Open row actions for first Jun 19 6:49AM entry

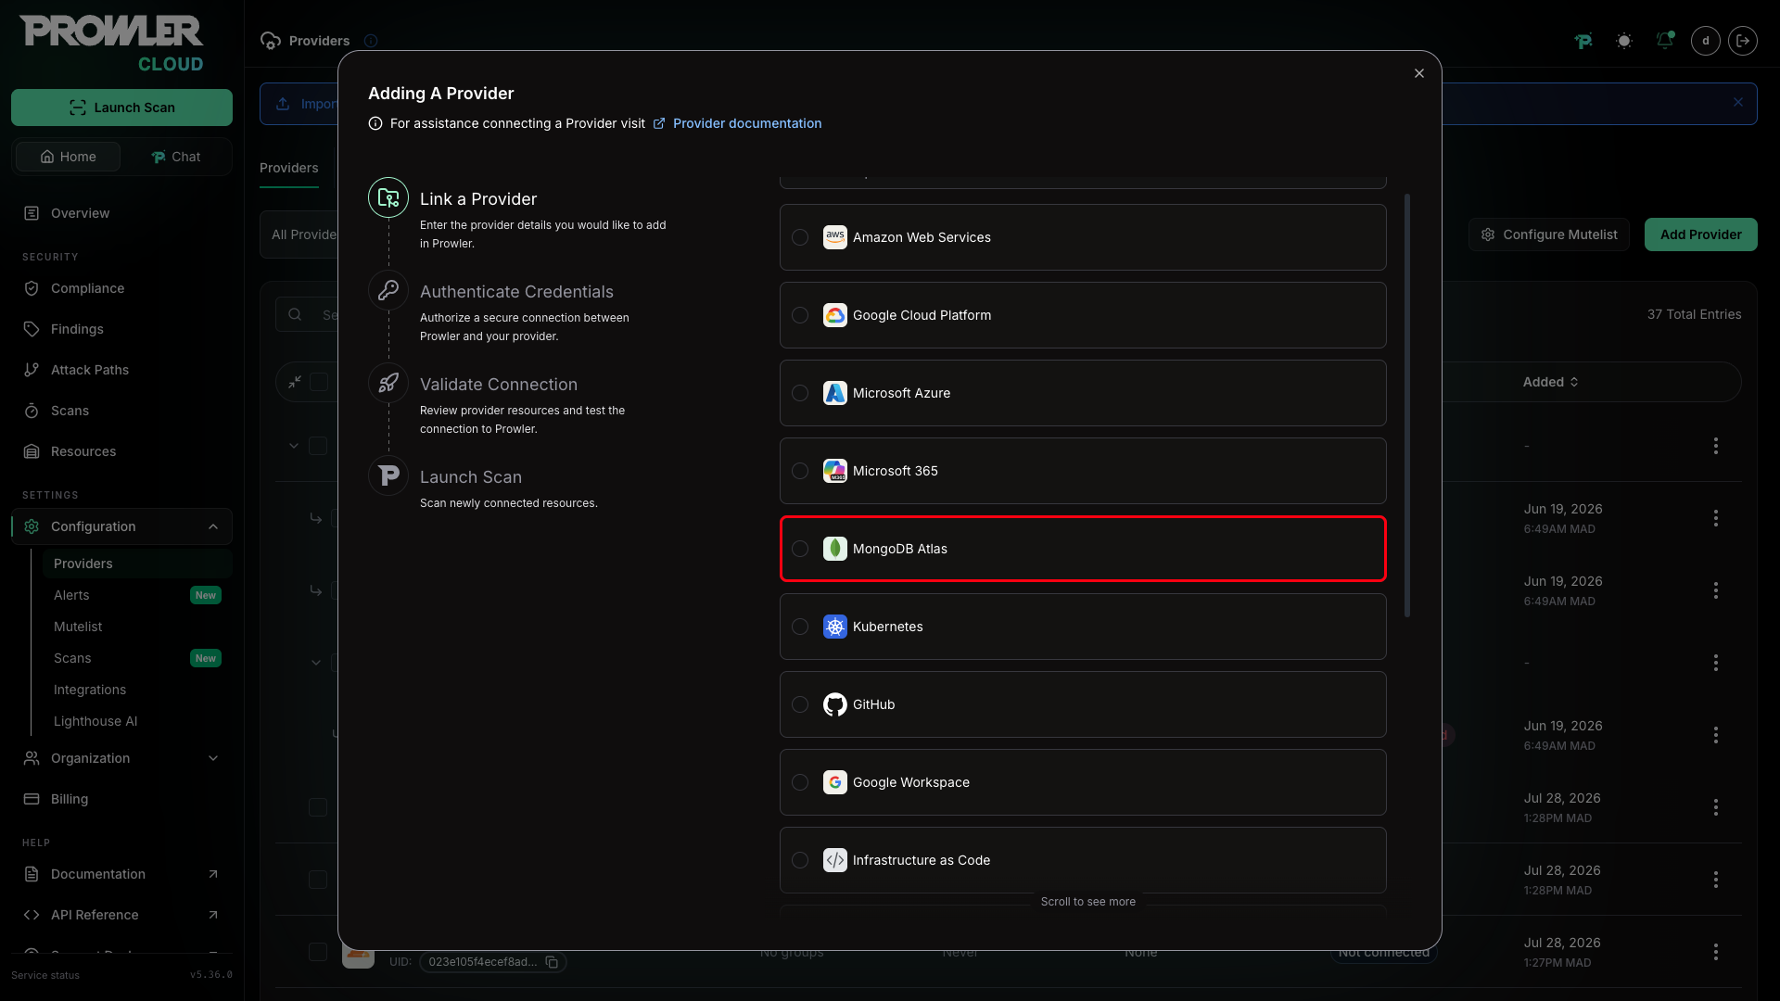[x=1715, y=518]
